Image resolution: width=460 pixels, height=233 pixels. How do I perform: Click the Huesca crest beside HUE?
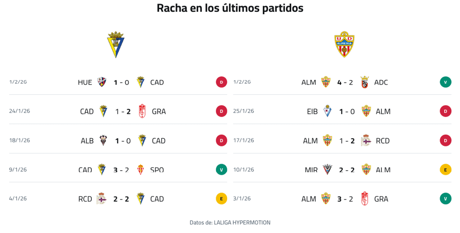[x=101, y=82]
